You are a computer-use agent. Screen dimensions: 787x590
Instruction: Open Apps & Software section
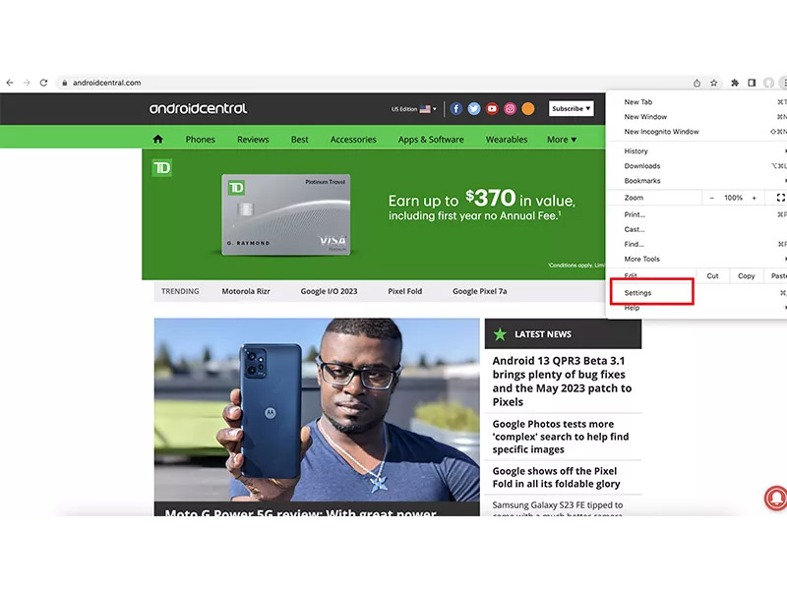click(x=431, y=140)
